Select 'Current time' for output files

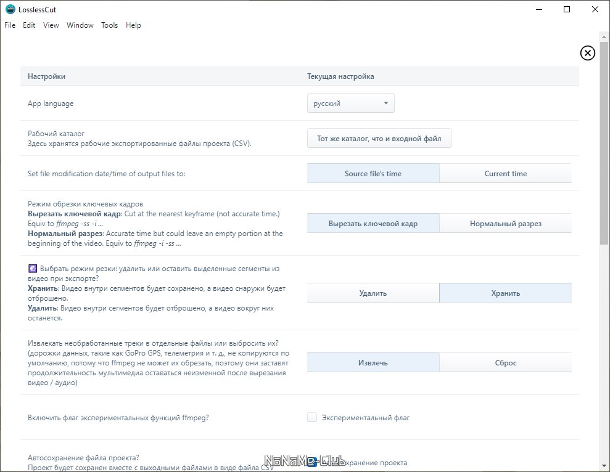coord(505,173)
